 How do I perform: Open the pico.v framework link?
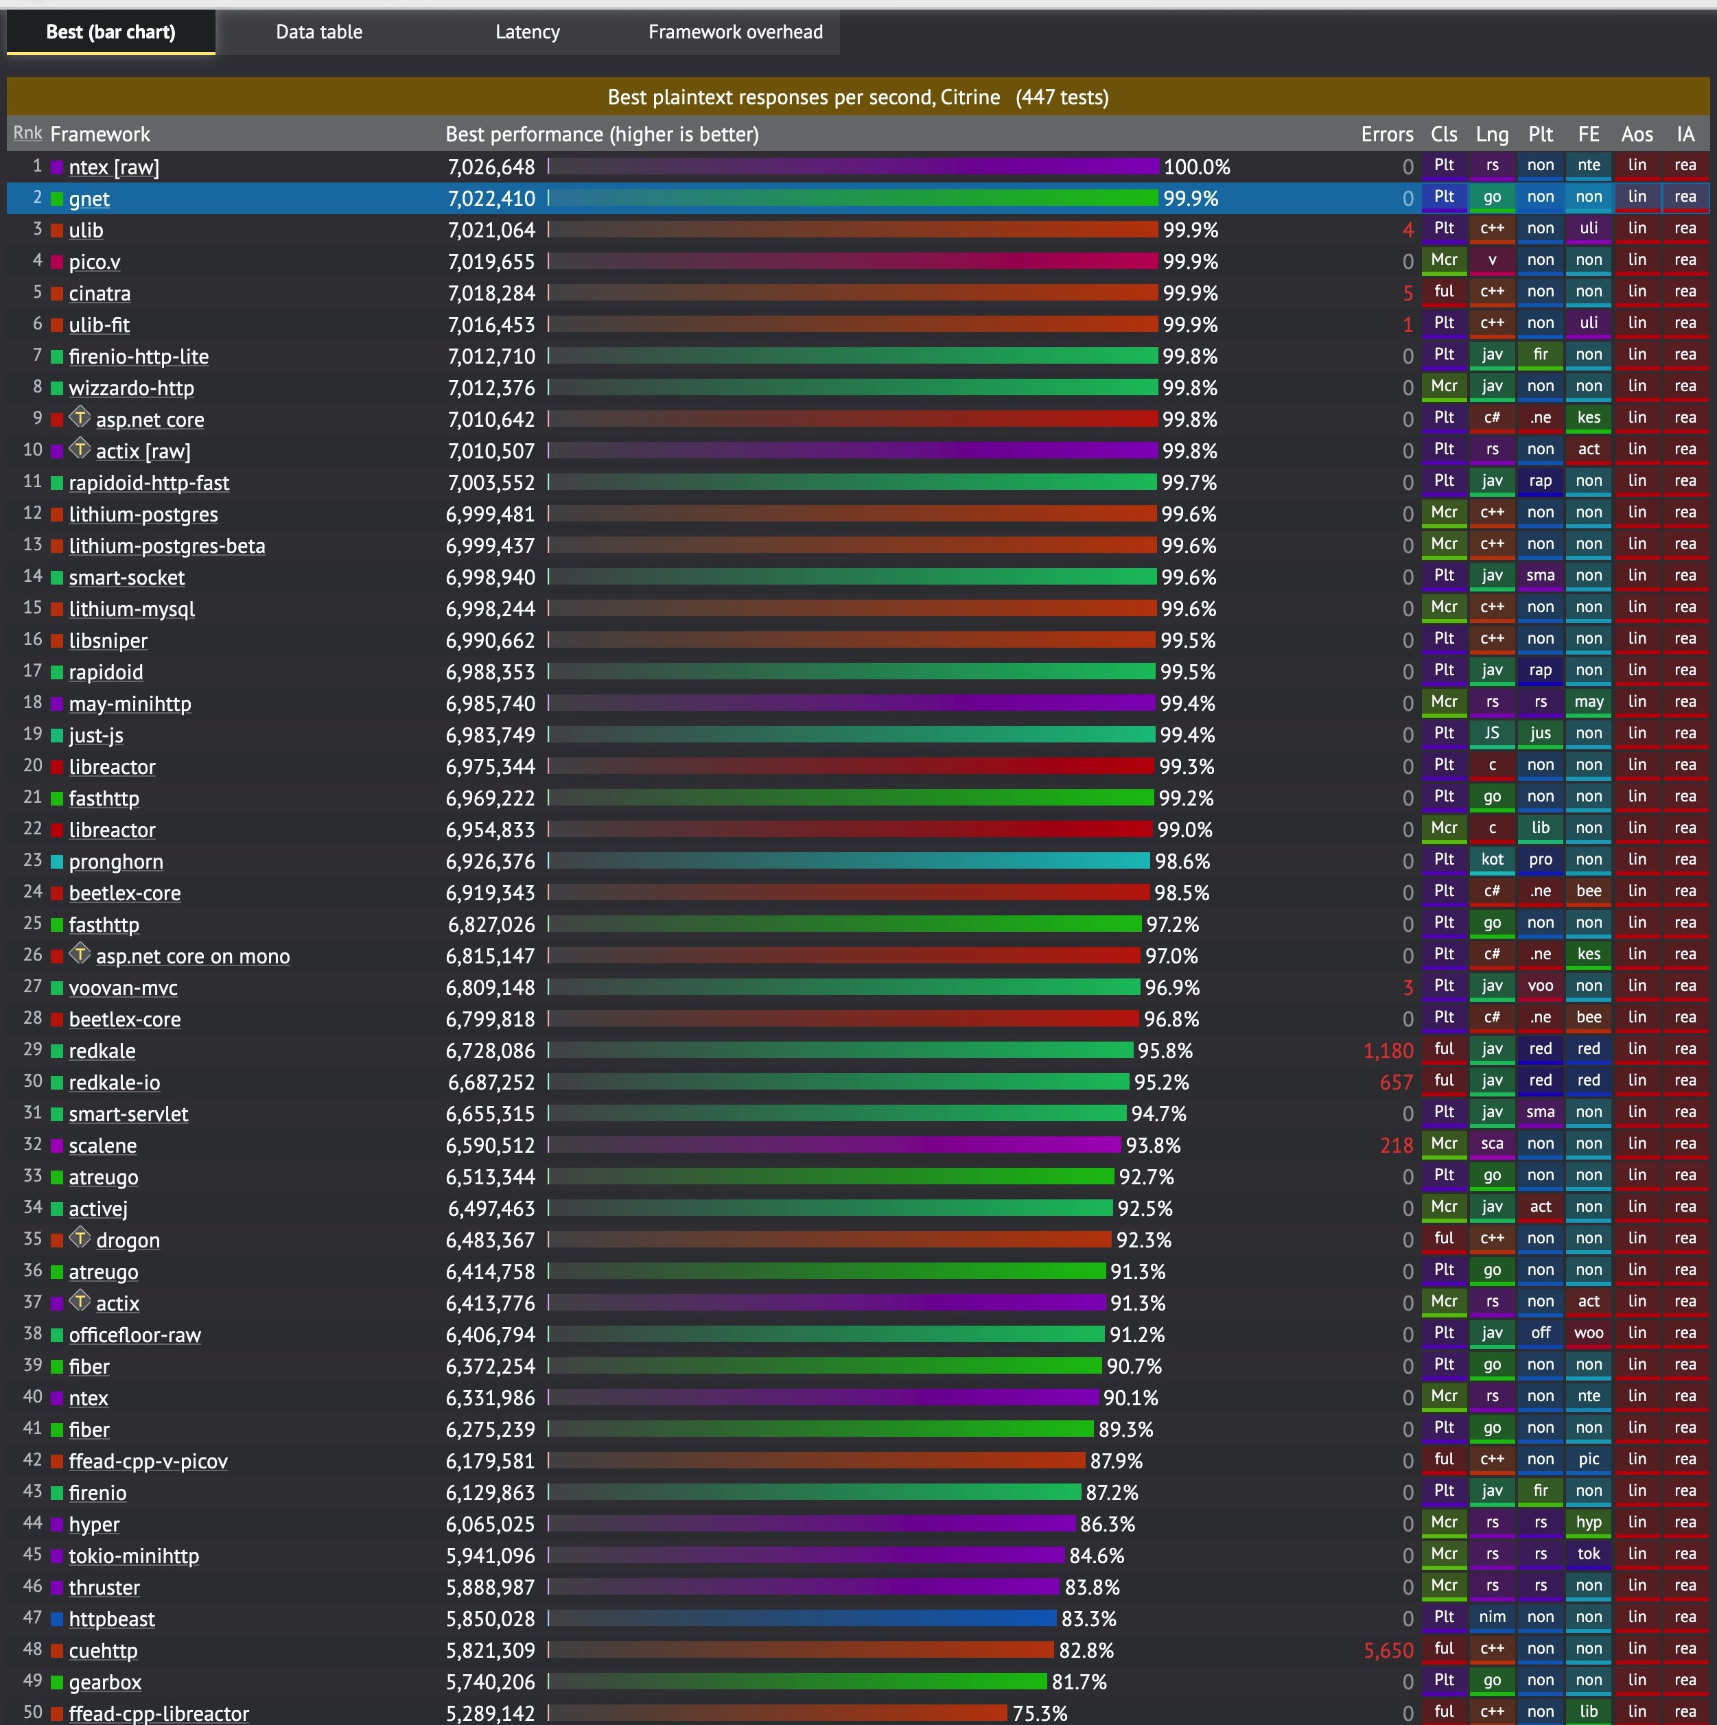click(95, 261)
